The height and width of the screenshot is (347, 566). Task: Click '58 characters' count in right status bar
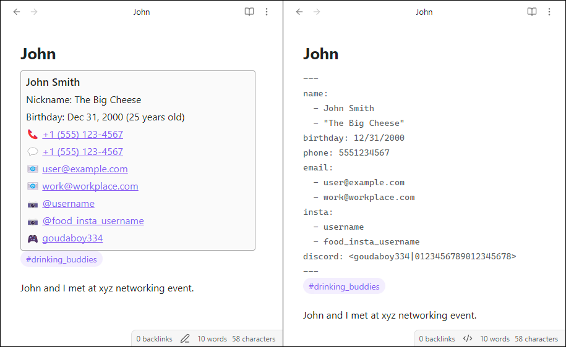(536, 339)
